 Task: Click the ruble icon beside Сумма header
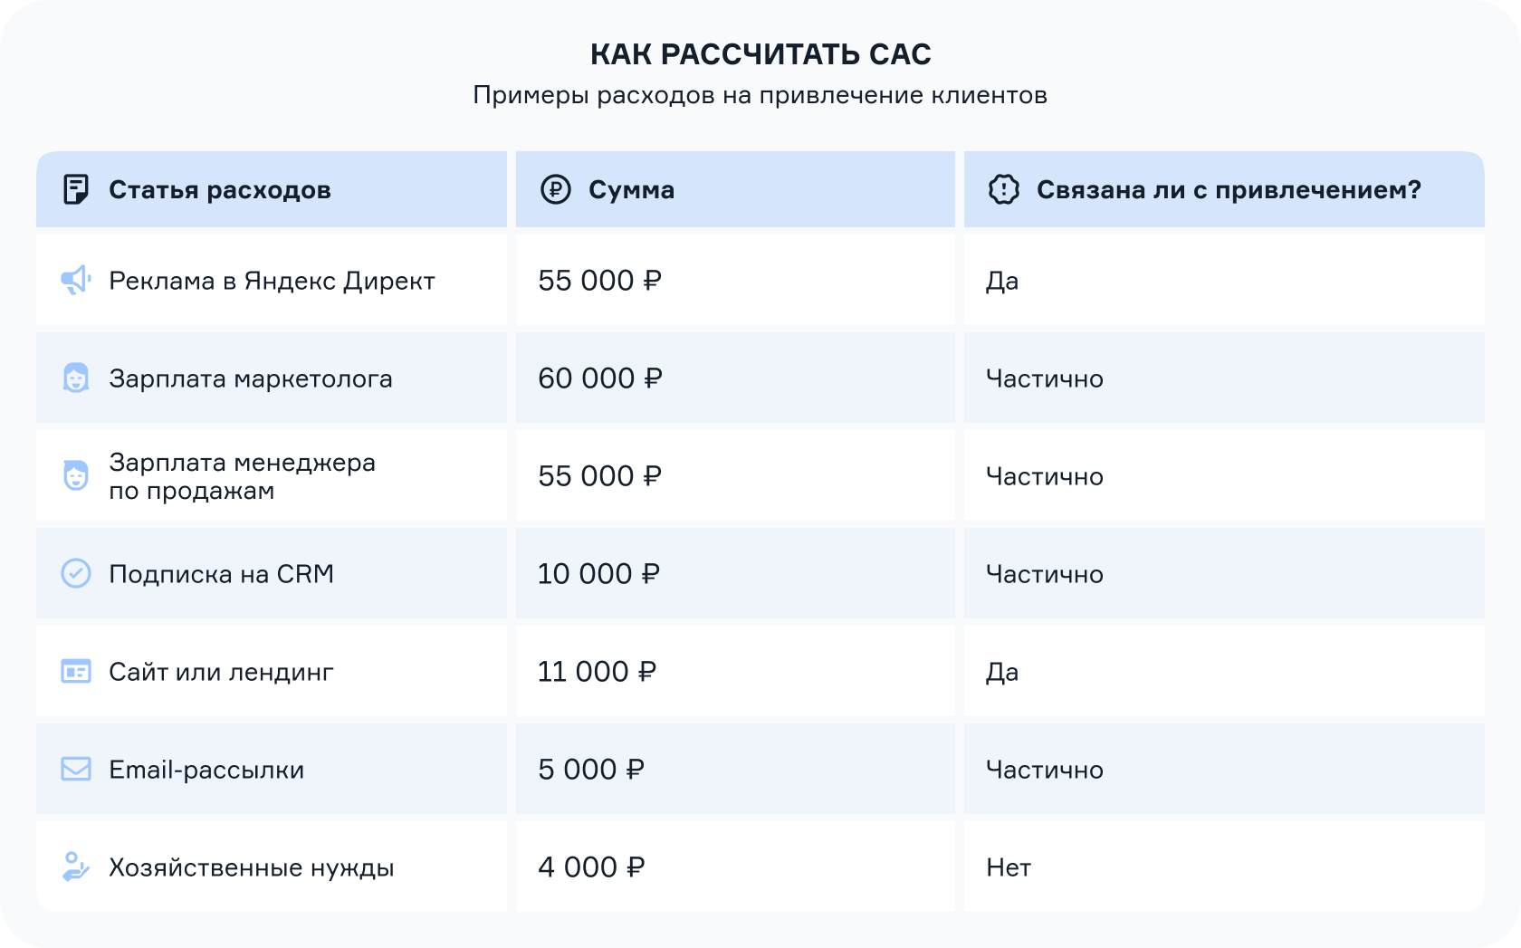[556, 189]
